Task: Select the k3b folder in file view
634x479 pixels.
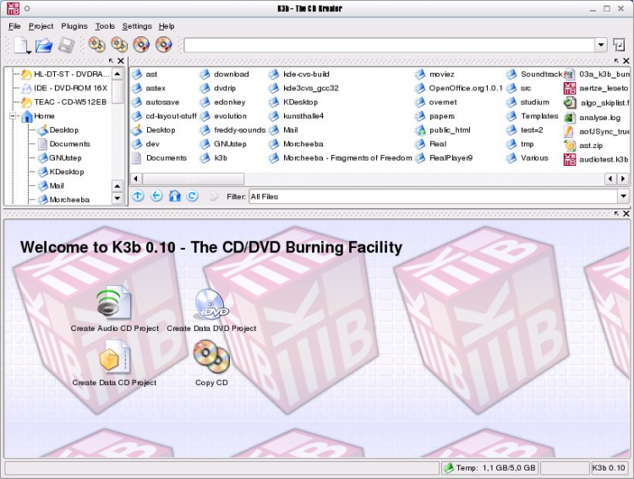Action: pyautogui.click(x=214, y=158)
